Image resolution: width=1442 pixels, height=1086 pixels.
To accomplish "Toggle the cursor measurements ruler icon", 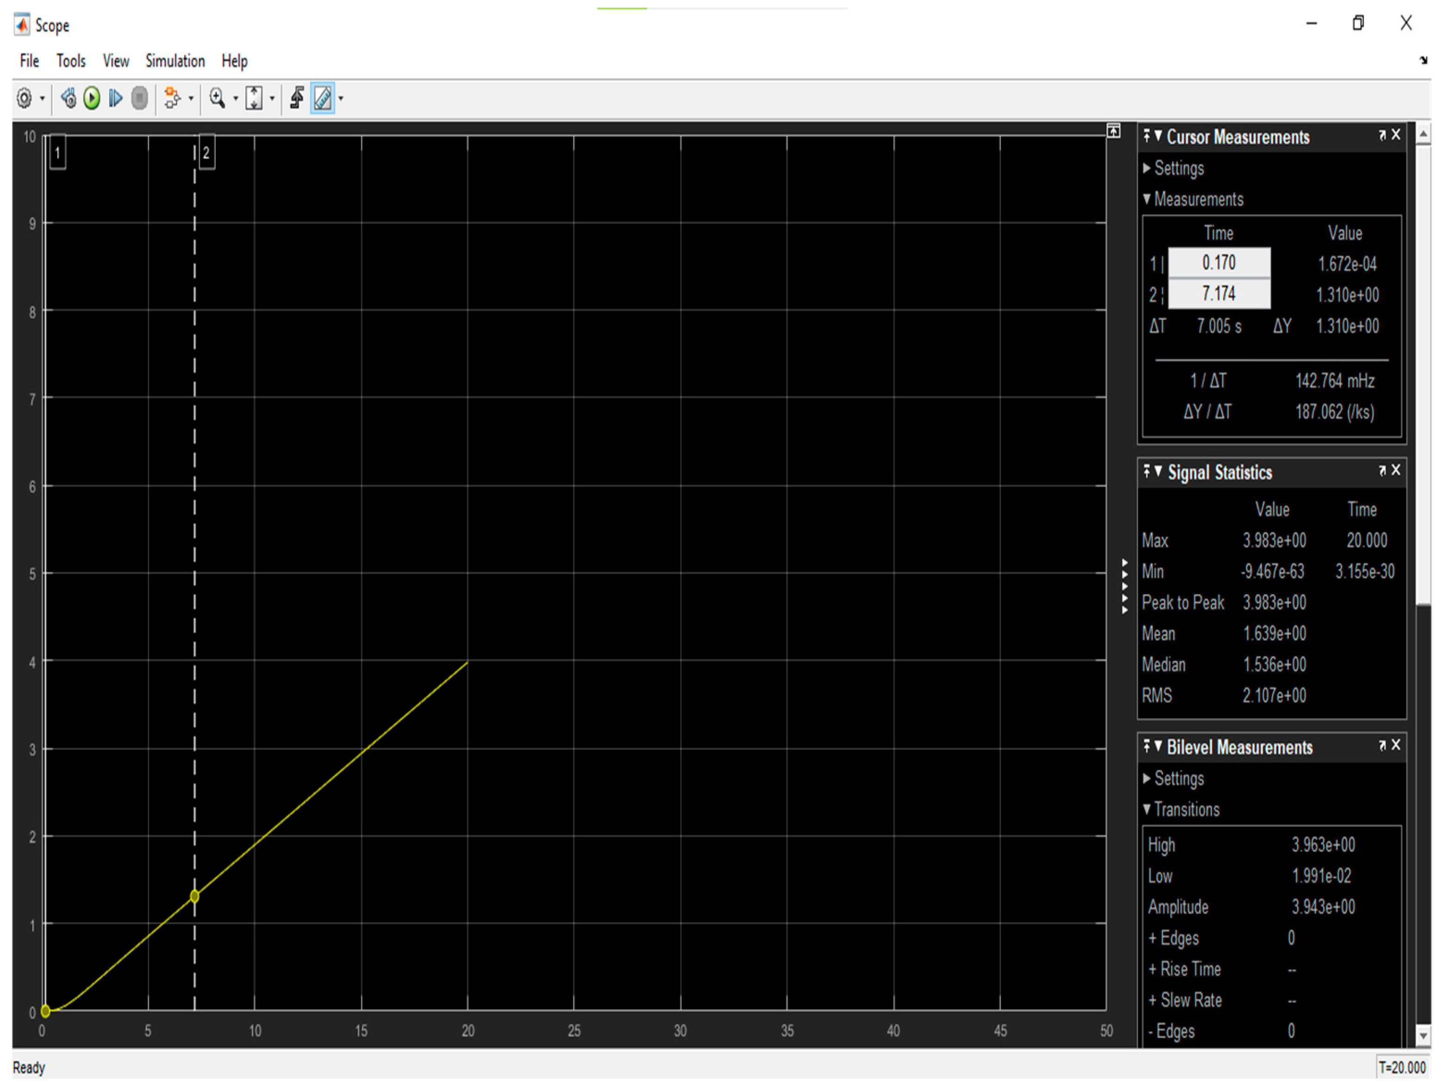I will click(323, 99).
